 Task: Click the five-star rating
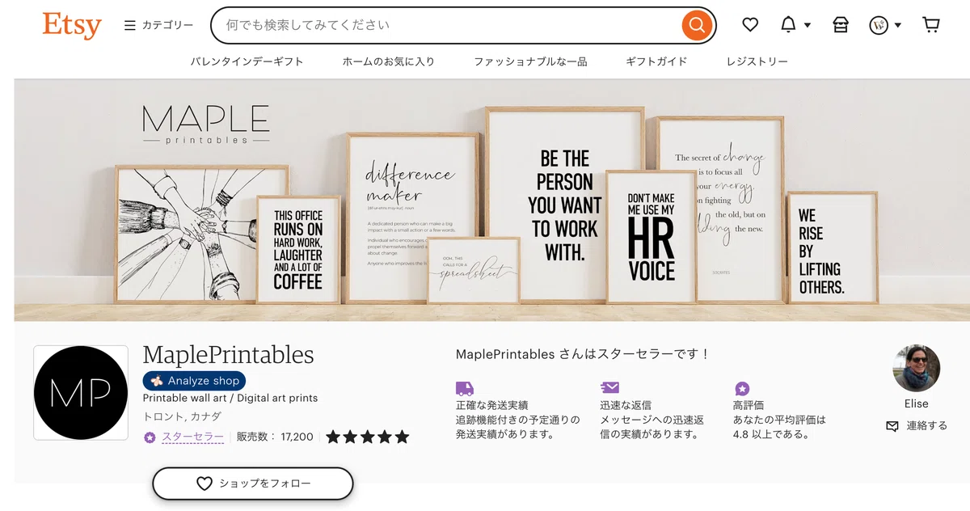[x=368, y=437]
